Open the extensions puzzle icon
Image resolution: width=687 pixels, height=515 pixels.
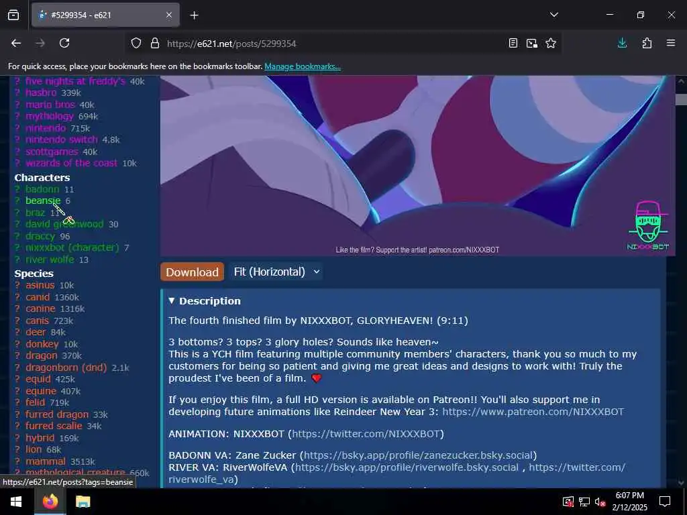pos(647,43)
